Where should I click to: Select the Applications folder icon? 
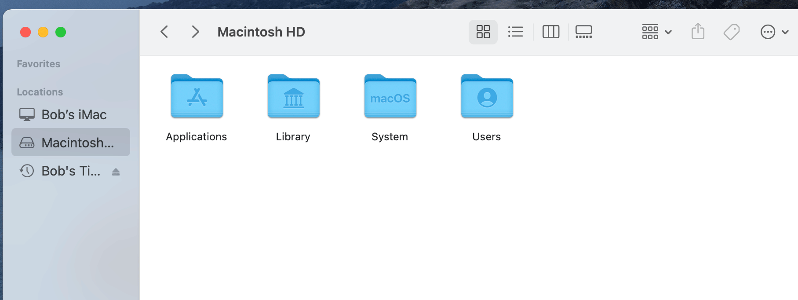click(197, 96)
